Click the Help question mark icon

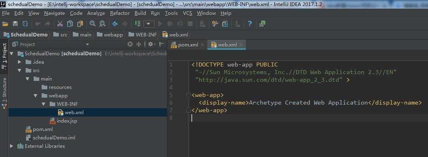(x=249, y=24)
